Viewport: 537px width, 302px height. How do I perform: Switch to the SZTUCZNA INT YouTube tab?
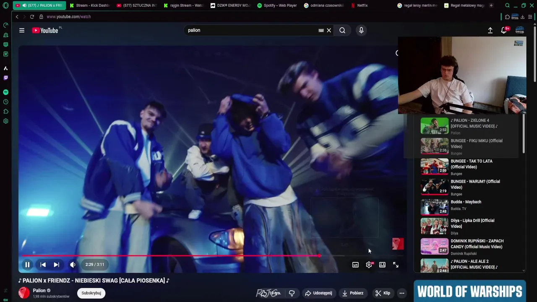(x=136, y=5)
